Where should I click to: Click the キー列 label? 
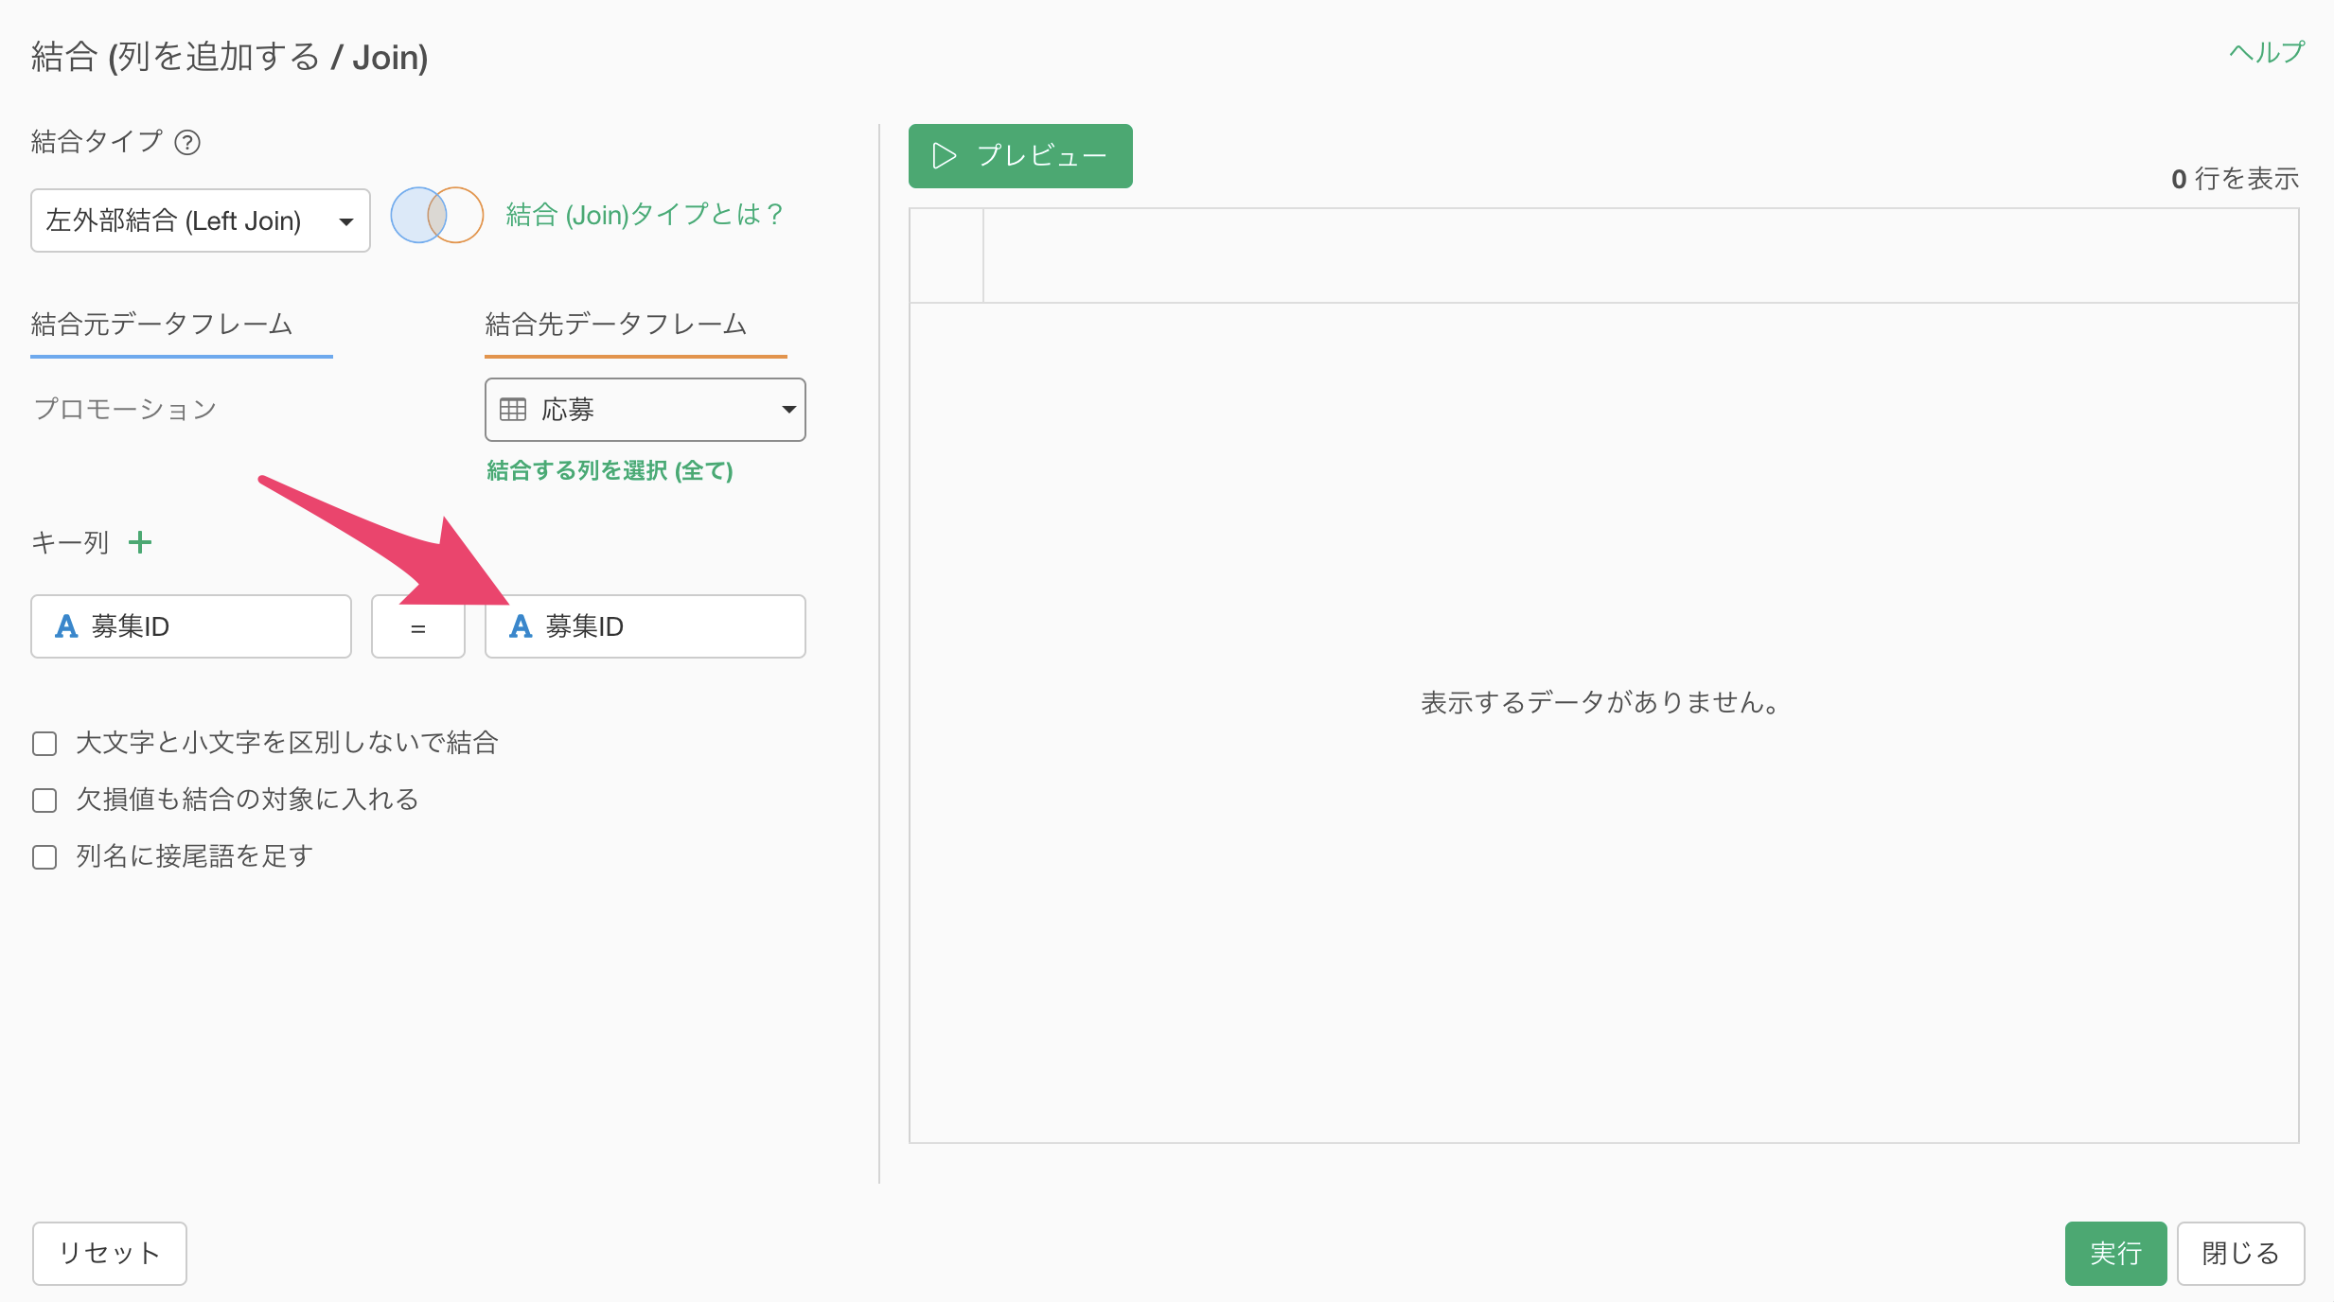coord(71,542)
